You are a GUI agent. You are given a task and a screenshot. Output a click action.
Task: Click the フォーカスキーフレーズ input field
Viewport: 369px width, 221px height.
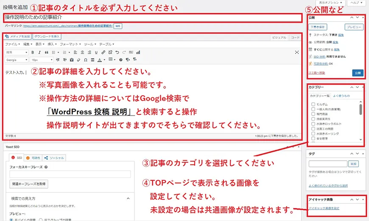[70, 174]
